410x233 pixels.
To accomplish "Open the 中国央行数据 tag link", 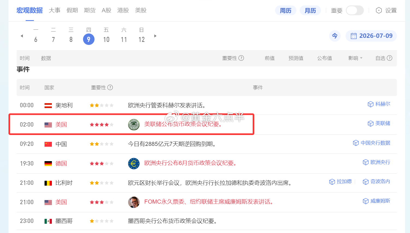I will point(371,143).
